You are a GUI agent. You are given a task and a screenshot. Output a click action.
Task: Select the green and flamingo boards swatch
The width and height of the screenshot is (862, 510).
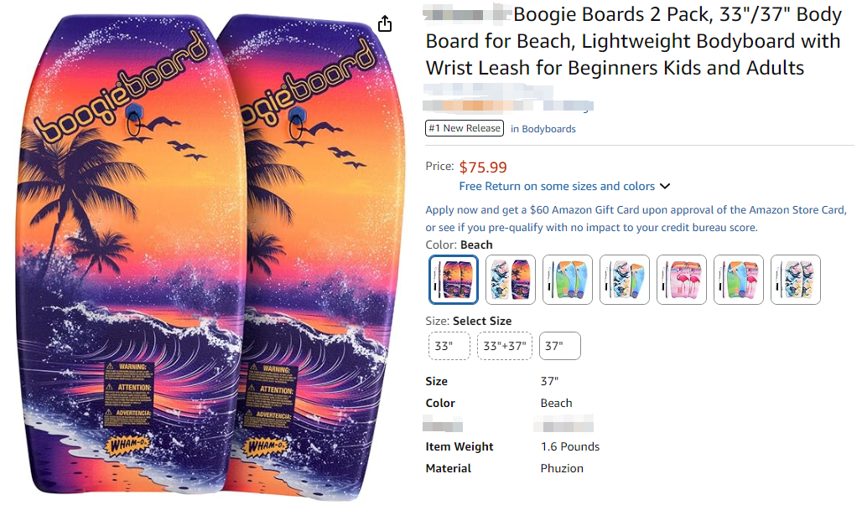[x=739, y=280]
